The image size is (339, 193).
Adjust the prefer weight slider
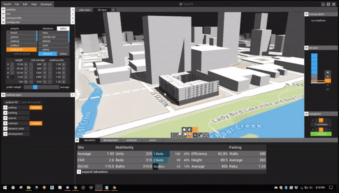[x=35, y=87]
